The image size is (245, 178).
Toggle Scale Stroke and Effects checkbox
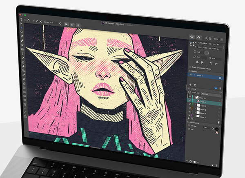coord(190,67)
